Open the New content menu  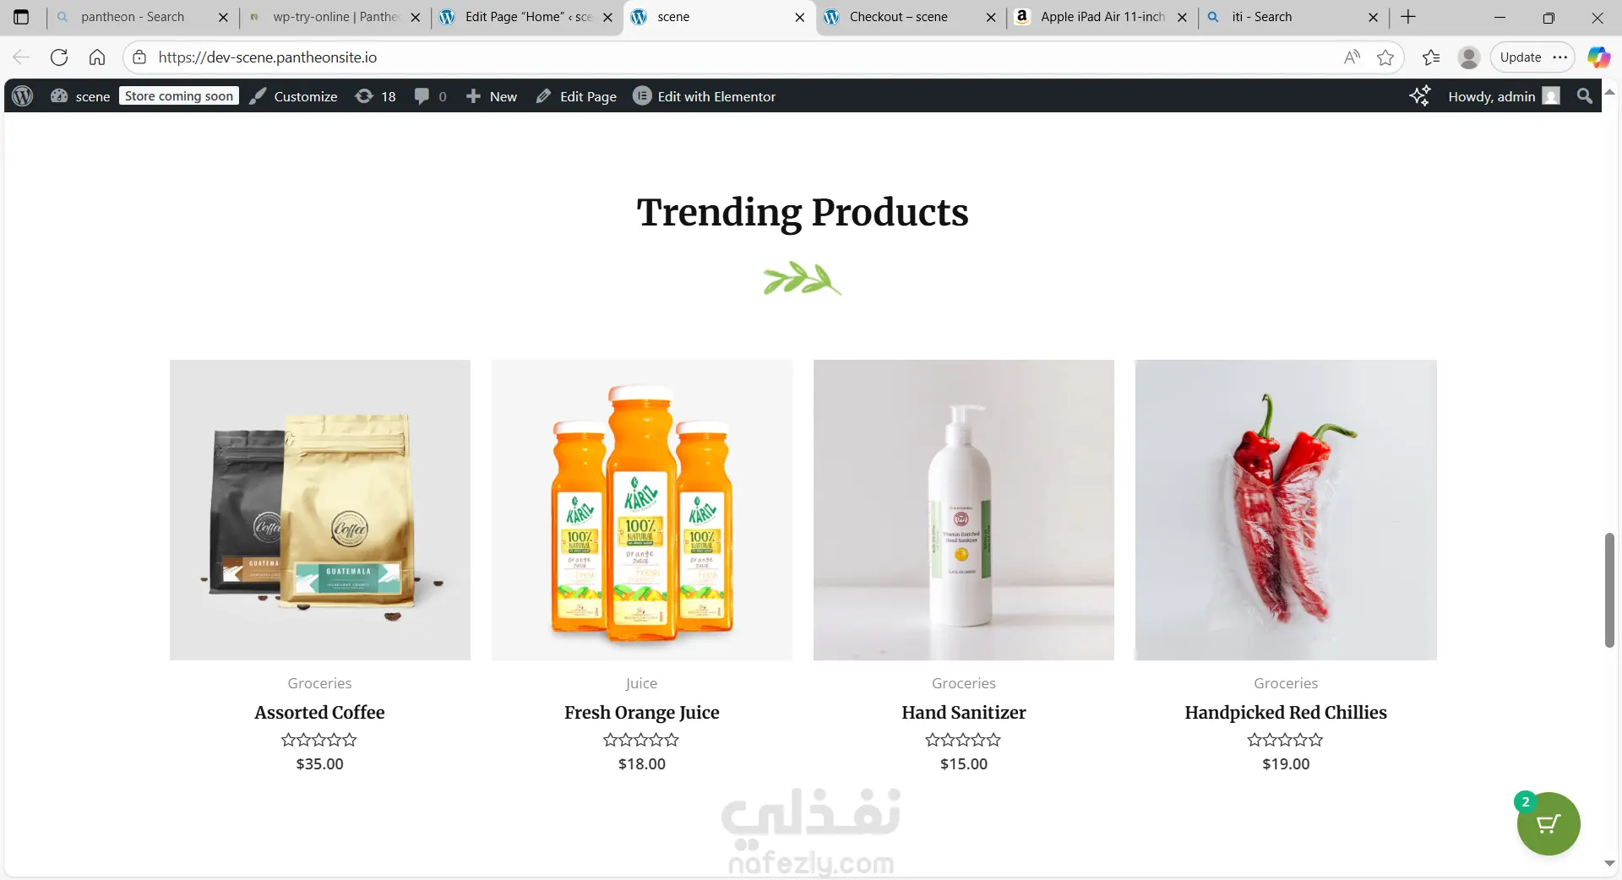(x=492, y=96)
